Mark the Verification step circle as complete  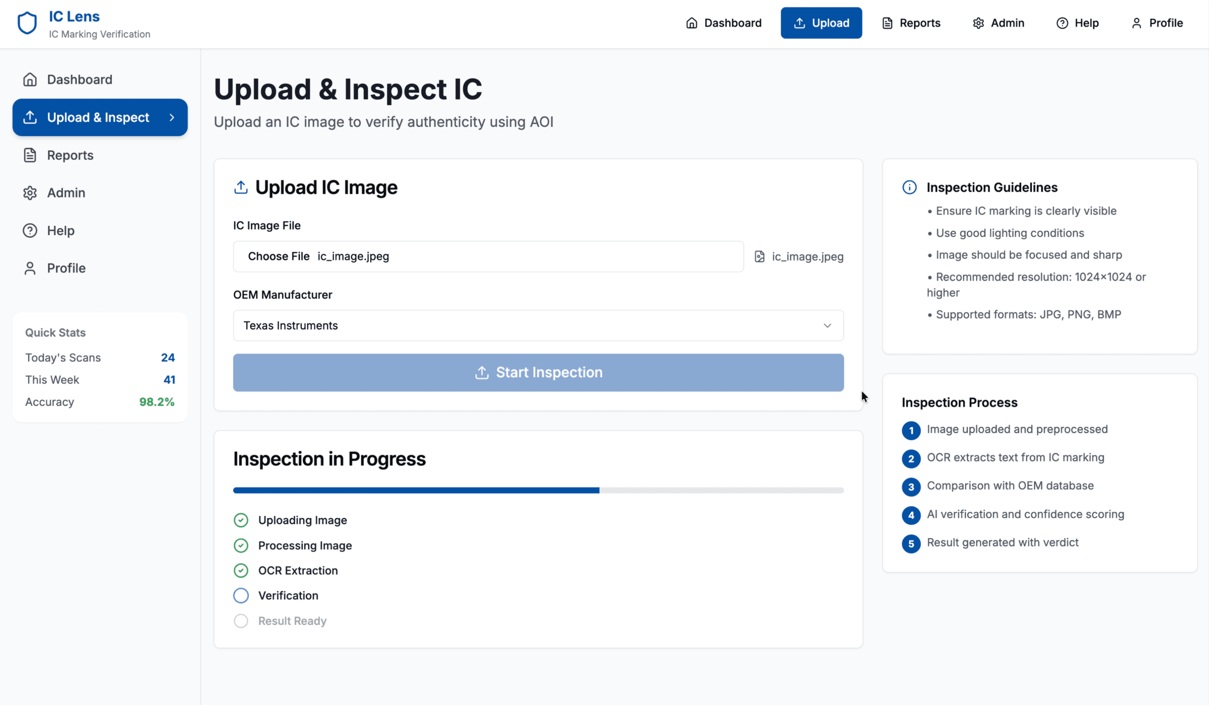(x=241, y=595)
